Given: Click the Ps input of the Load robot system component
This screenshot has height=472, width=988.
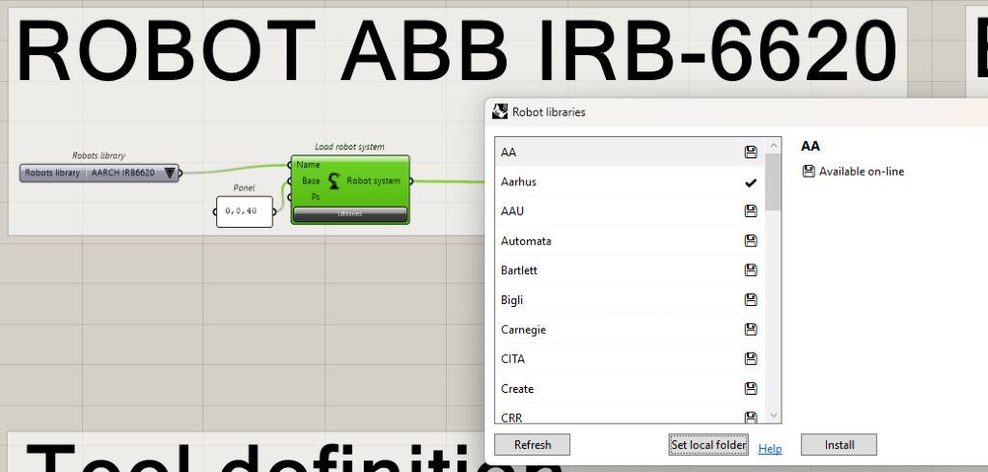Looking at the screenshot, I should pos(316,197).
